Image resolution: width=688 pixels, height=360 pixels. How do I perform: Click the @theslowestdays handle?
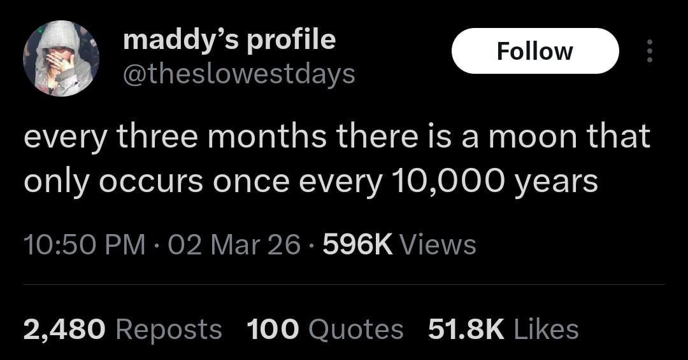point(239,74)
